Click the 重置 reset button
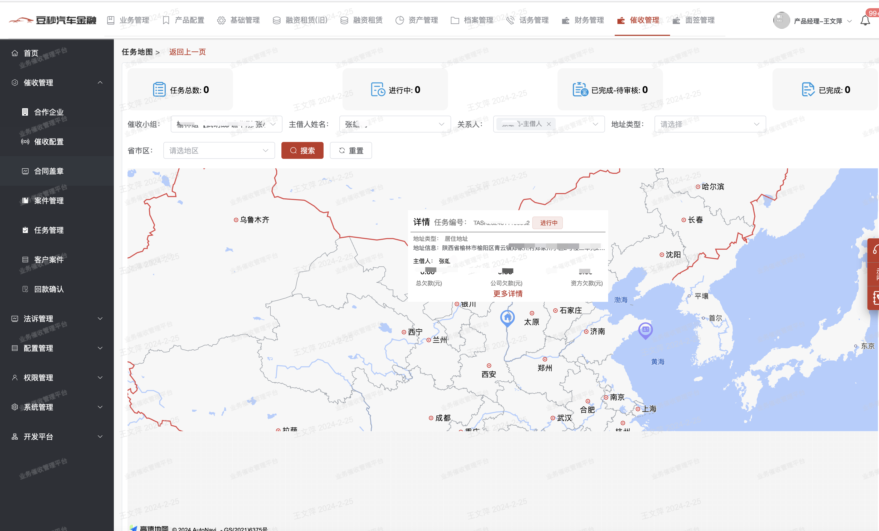 (350, 150)
